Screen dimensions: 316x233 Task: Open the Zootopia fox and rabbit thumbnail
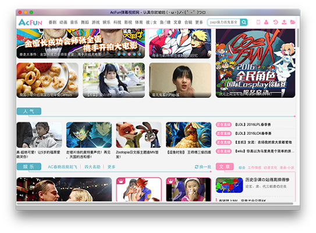pos(139,135)
